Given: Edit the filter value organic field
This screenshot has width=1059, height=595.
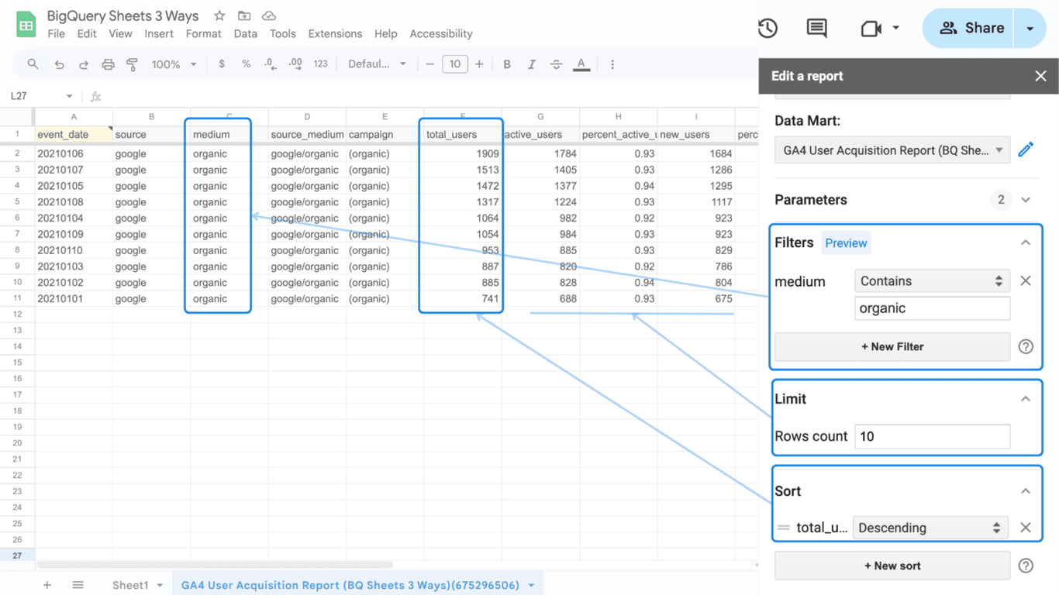Looking at the screenshot, I should (932, 308).
